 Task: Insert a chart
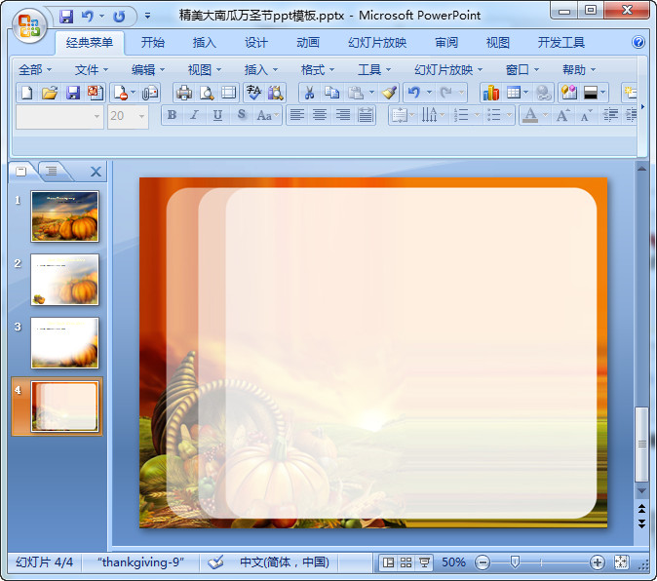point(490,93)
